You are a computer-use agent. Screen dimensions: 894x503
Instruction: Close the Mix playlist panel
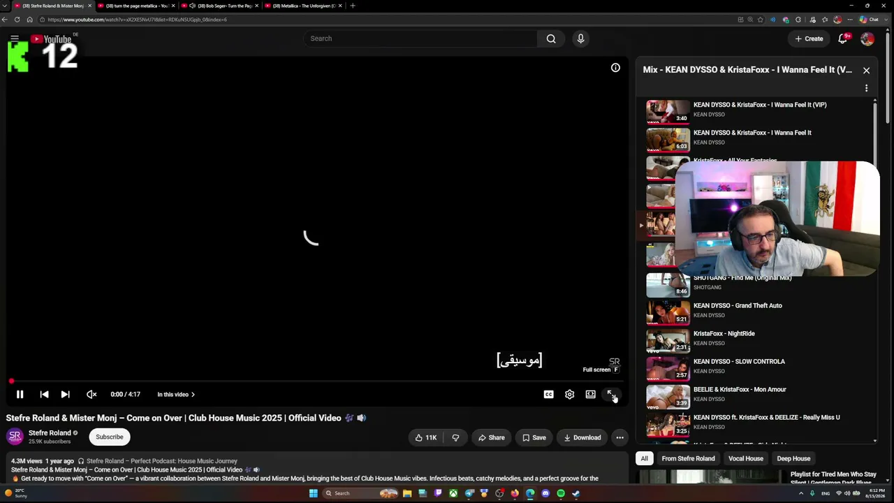coord(866,71)
